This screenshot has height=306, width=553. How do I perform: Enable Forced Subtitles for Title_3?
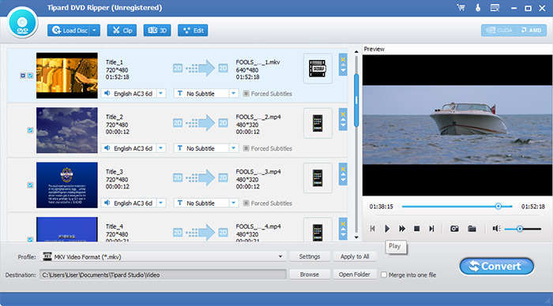(x=246, y=203)
